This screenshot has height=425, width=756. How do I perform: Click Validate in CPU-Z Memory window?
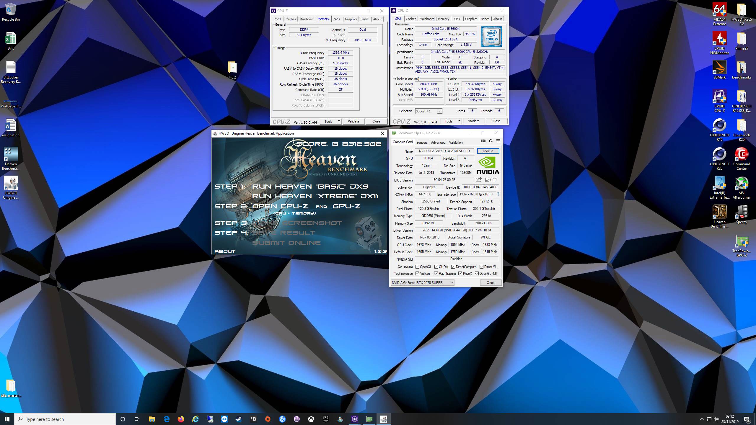tap(353, 121)
